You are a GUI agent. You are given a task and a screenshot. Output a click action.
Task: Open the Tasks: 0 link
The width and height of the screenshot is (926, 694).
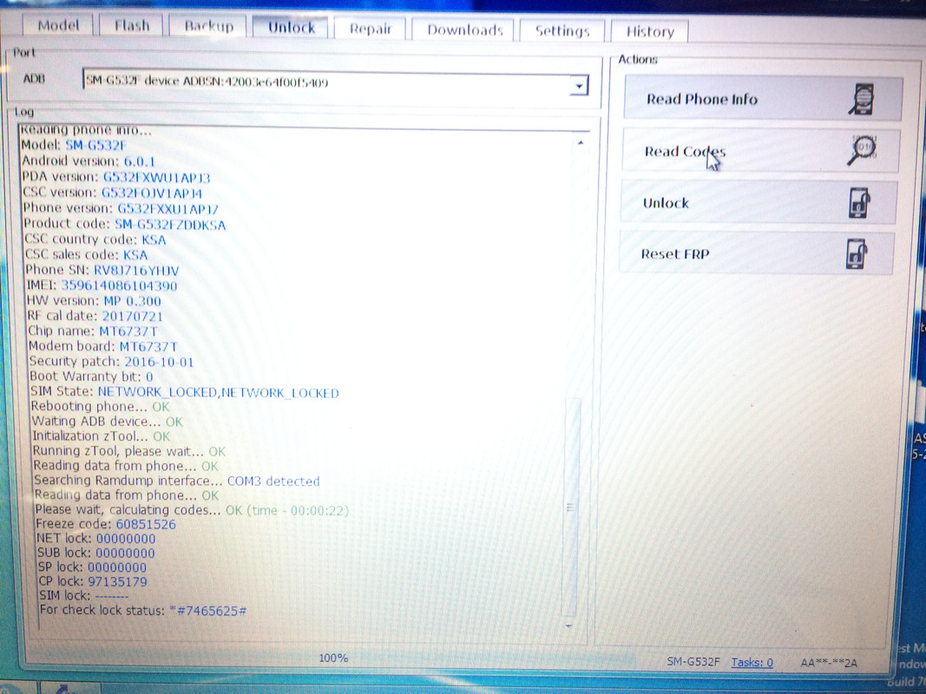pyautogui.click(x=752, y=662)
